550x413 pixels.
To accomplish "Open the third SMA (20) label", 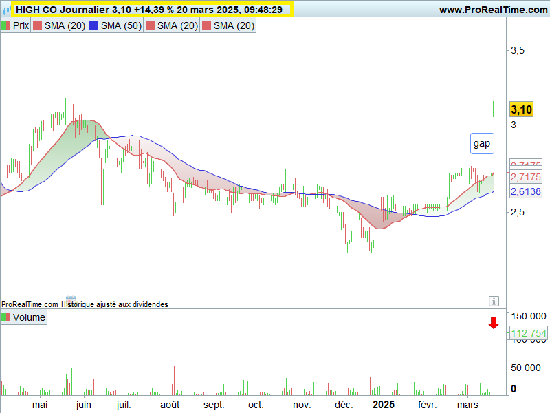I will [172, 25].
